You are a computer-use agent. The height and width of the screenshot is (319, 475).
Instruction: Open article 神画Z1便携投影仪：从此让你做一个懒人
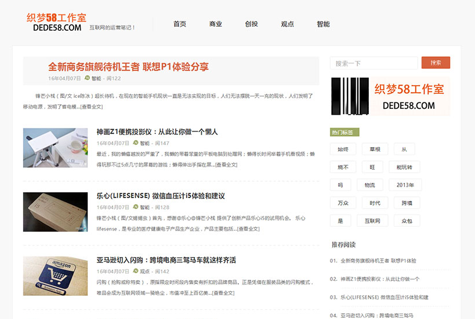[x=157, y=132]
